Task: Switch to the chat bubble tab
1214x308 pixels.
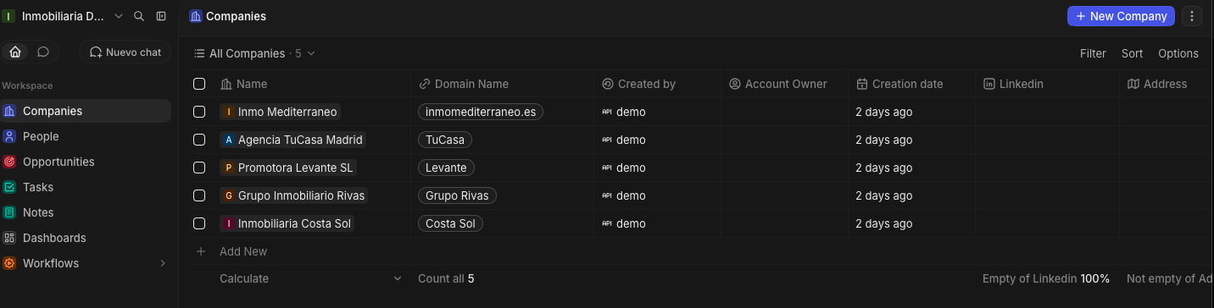Action: (43, 52)
